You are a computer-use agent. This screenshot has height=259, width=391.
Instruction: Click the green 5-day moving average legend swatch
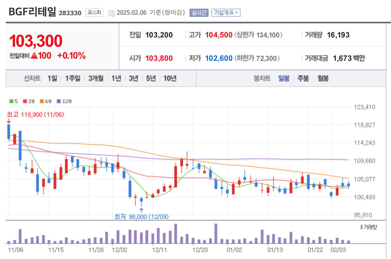11,101
